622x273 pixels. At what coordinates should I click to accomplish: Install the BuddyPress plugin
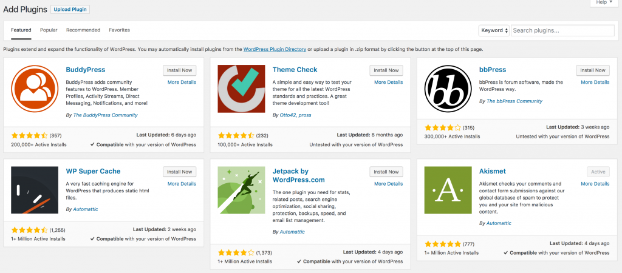[x=179, y=70]
